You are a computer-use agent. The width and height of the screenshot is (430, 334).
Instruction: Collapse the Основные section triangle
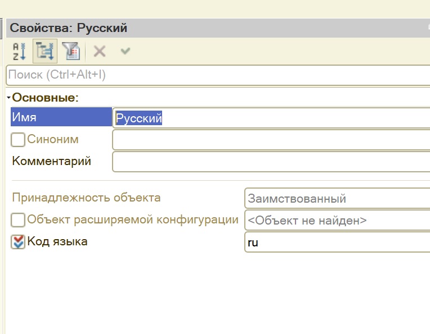pos(9,97)
